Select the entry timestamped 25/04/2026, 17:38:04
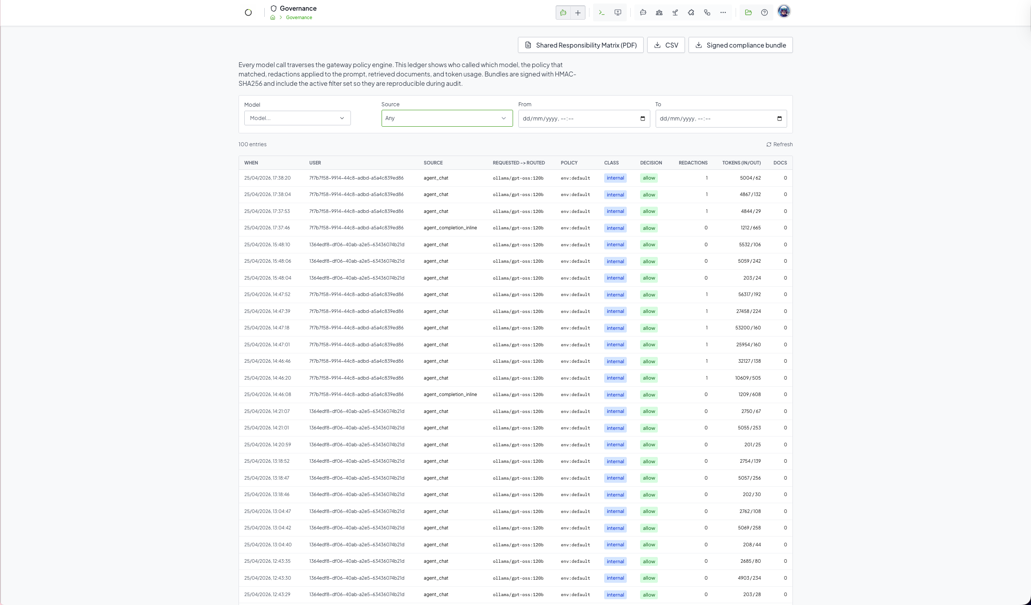1031x605 pixels. click(515, 195)
